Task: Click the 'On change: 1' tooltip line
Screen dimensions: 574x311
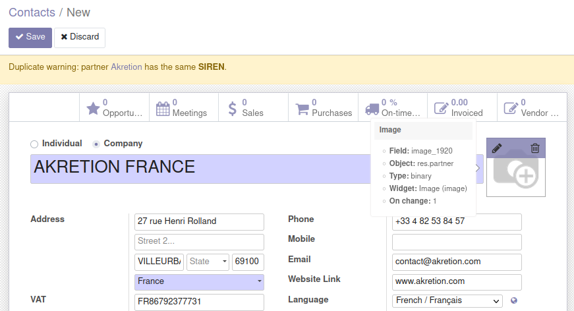Action: (x=413, y=201)
